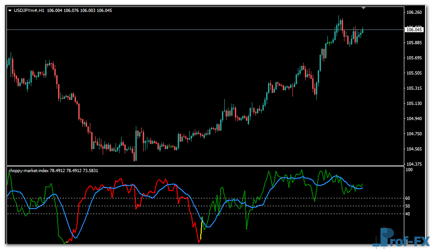Select the current price label 106.045

[x=414, y=30]
